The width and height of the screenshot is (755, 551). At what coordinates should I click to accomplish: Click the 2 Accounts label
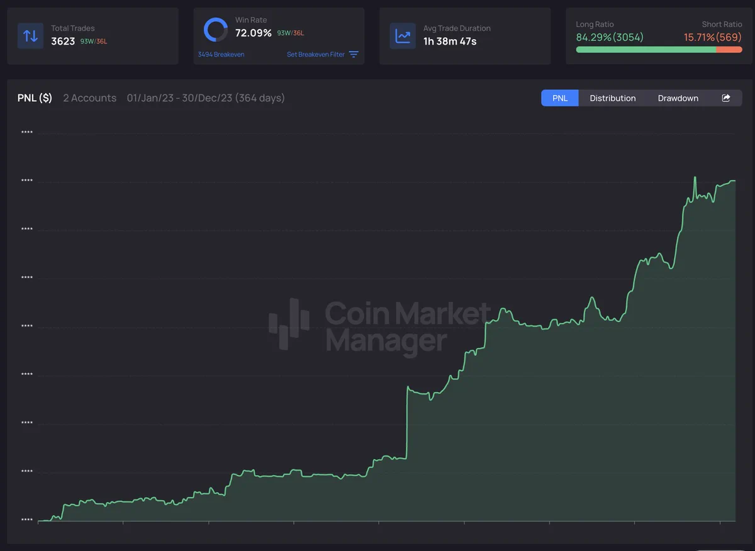point(89,98)
